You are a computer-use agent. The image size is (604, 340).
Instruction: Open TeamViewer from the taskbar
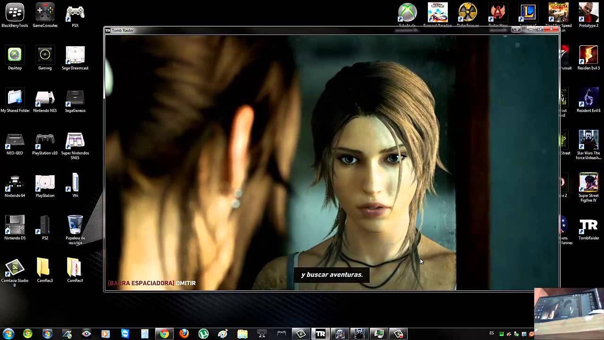point(125,334)
